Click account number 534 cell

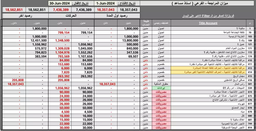[x=250, y=88]
